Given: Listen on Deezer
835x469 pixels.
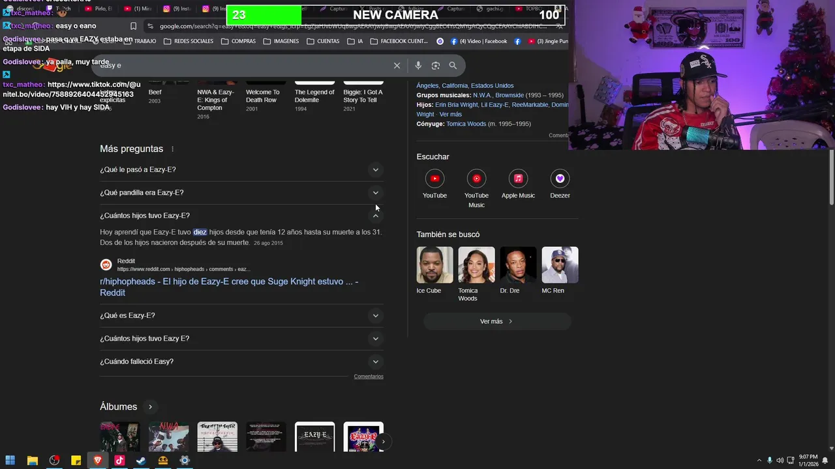Looking at the screenshot, I should [560, 184].
